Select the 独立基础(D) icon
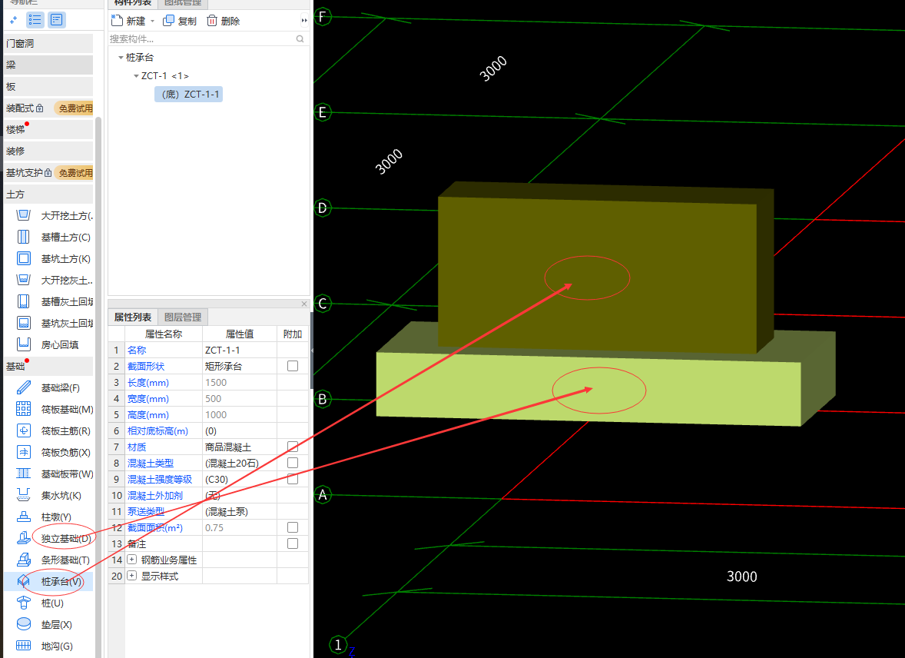The height and width of the screenshot is (658, 905). coord(24,538)
